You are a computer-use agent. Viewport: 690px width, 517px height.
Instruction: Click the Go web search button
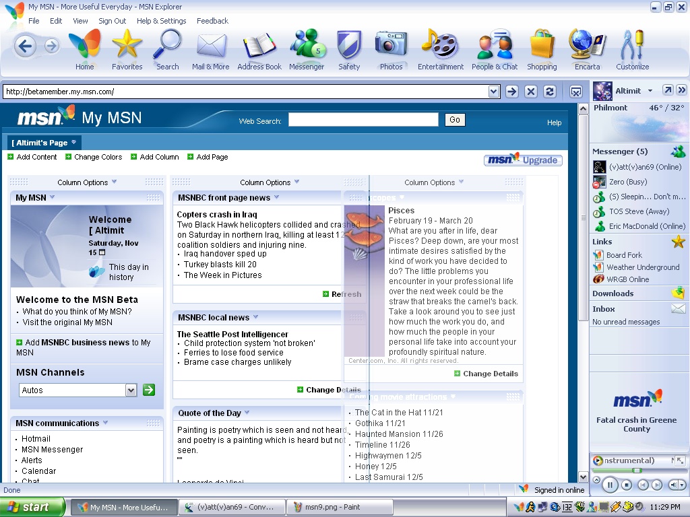coord(455,120)
